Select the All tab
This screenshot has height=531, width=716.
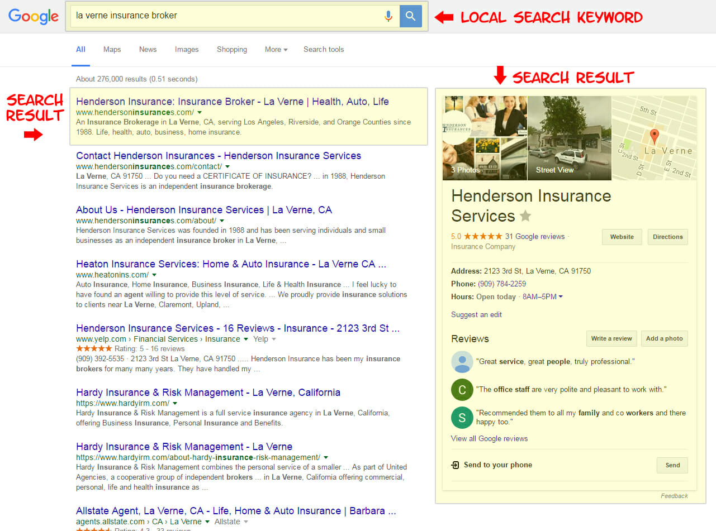click(x=80, y=49)
